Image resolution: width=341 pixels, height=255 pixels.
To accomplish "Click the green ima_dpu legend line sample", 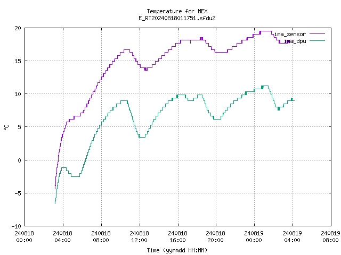I will pos(318,40).
